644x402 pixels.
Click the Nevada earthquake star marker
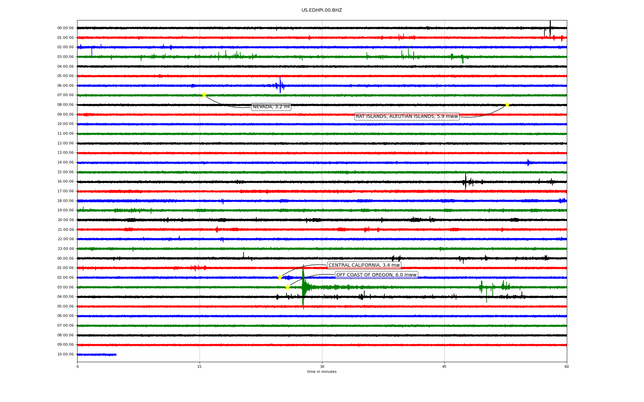point(204,95)
